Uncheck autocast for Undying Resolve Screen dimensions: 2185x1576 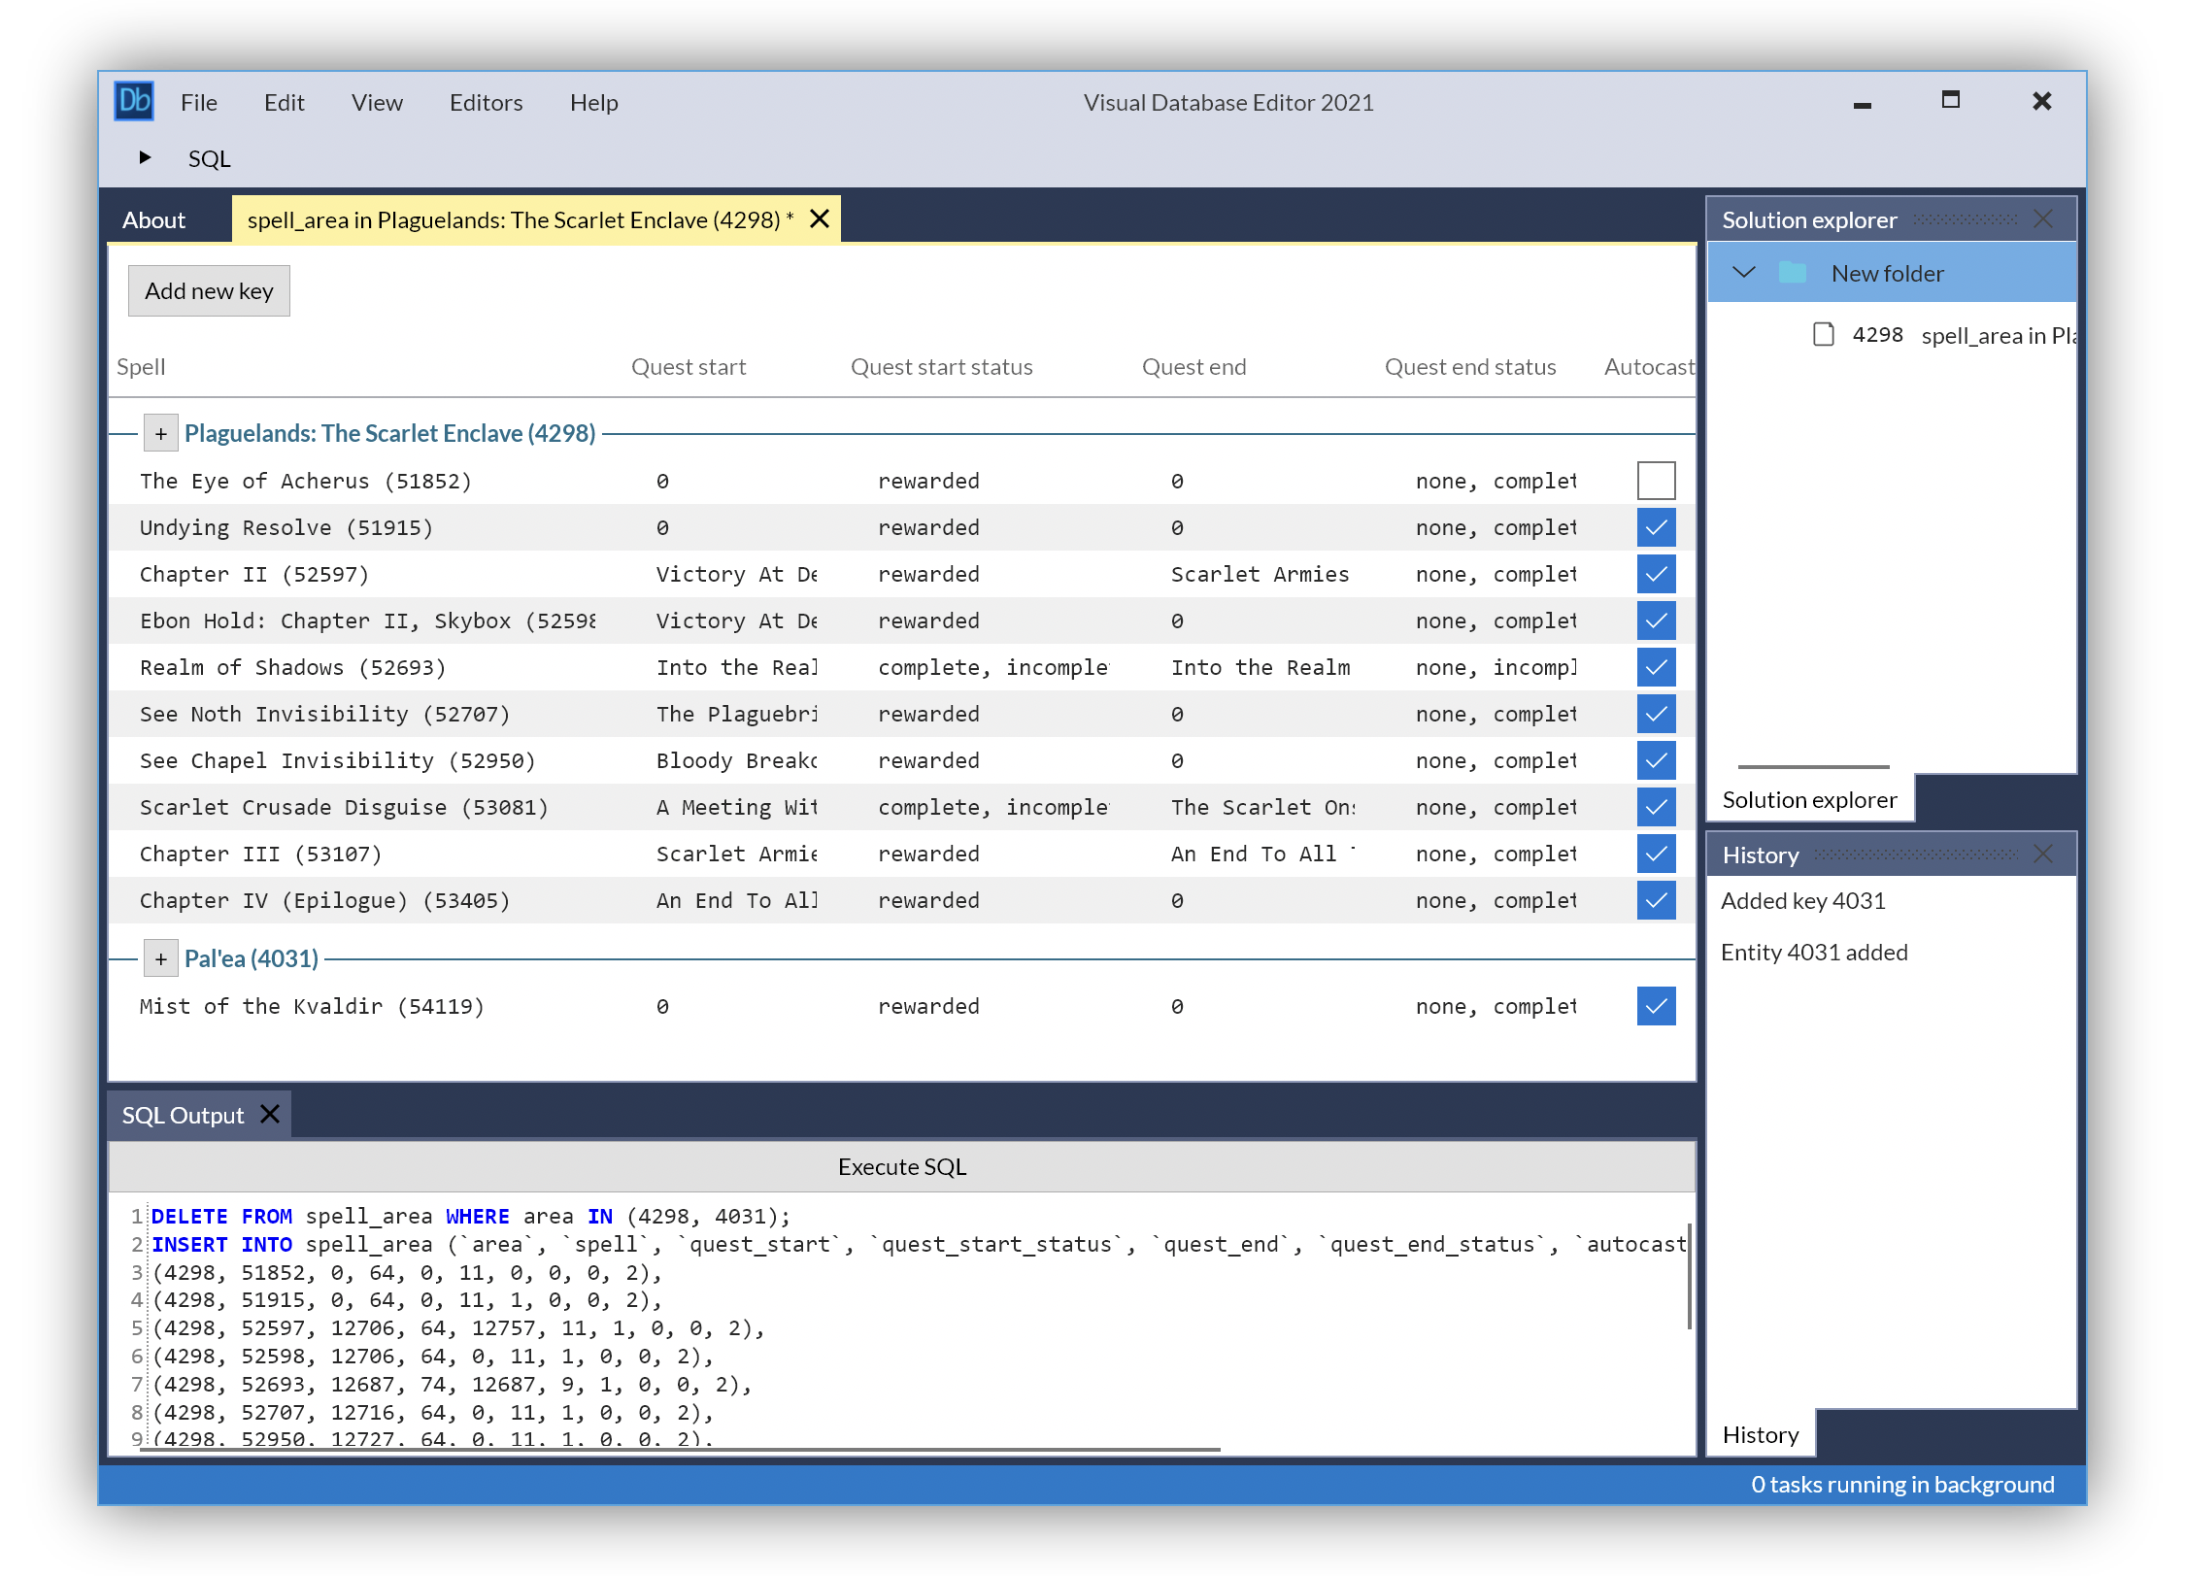[x=1656, y=527]
